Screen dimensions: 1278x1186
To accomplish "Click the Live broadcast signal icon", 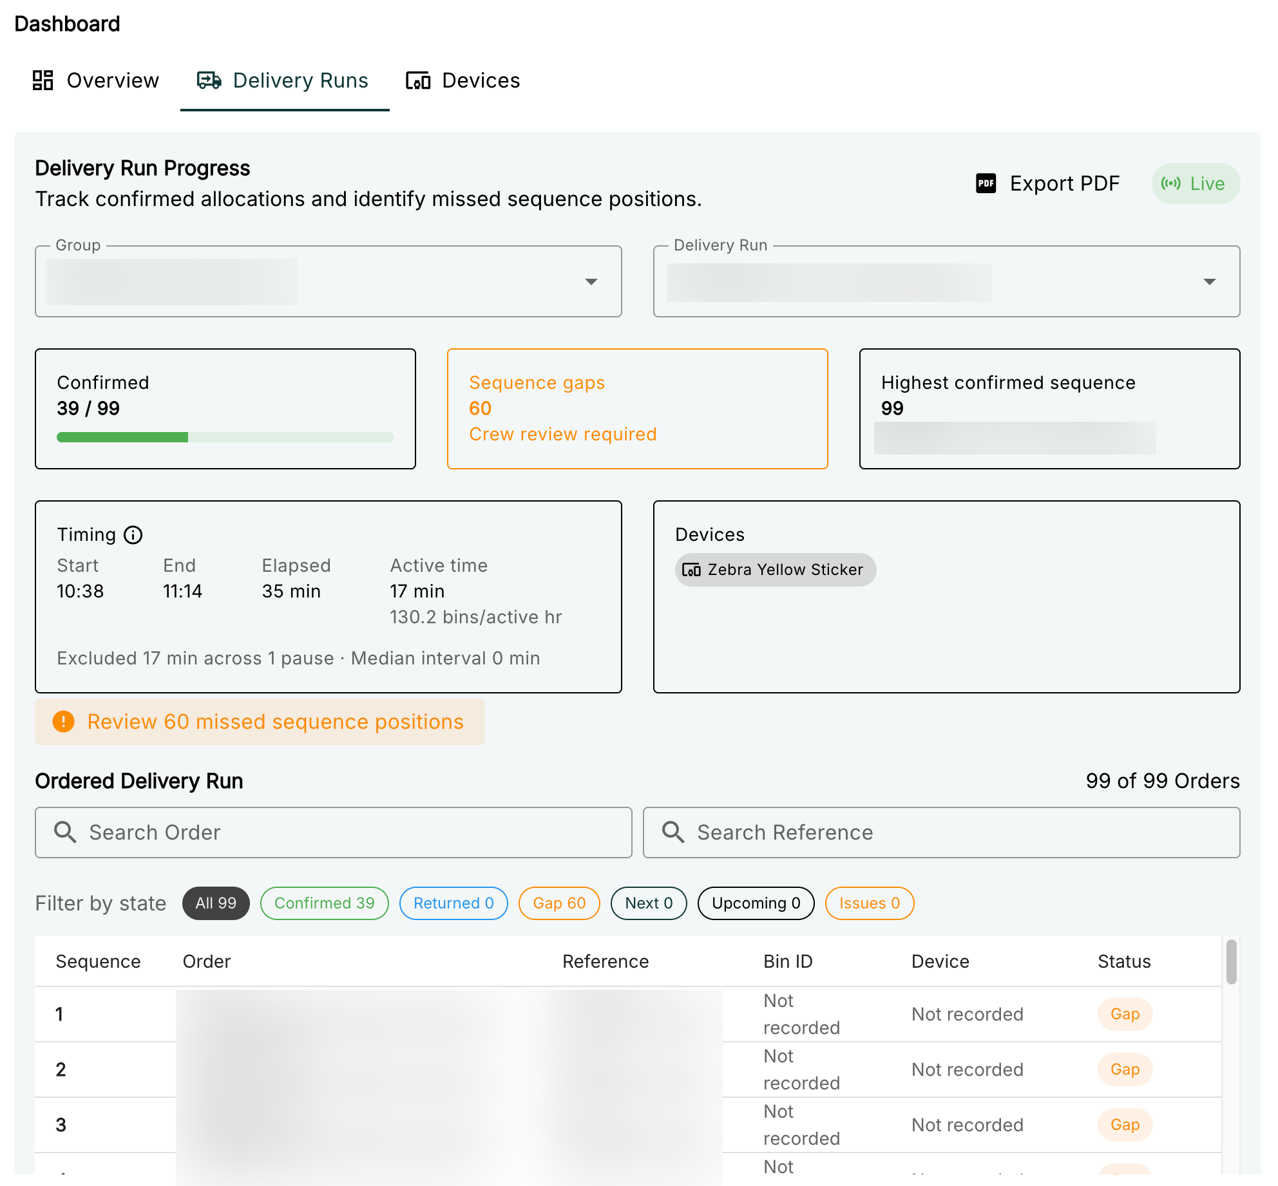I will coord(1171,184).
